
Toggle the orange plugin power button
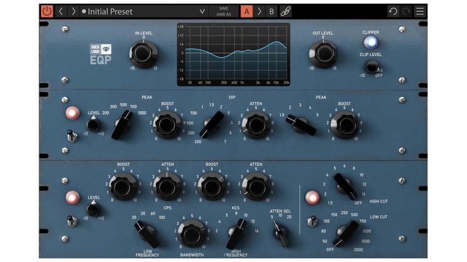[x=47, y=12]
